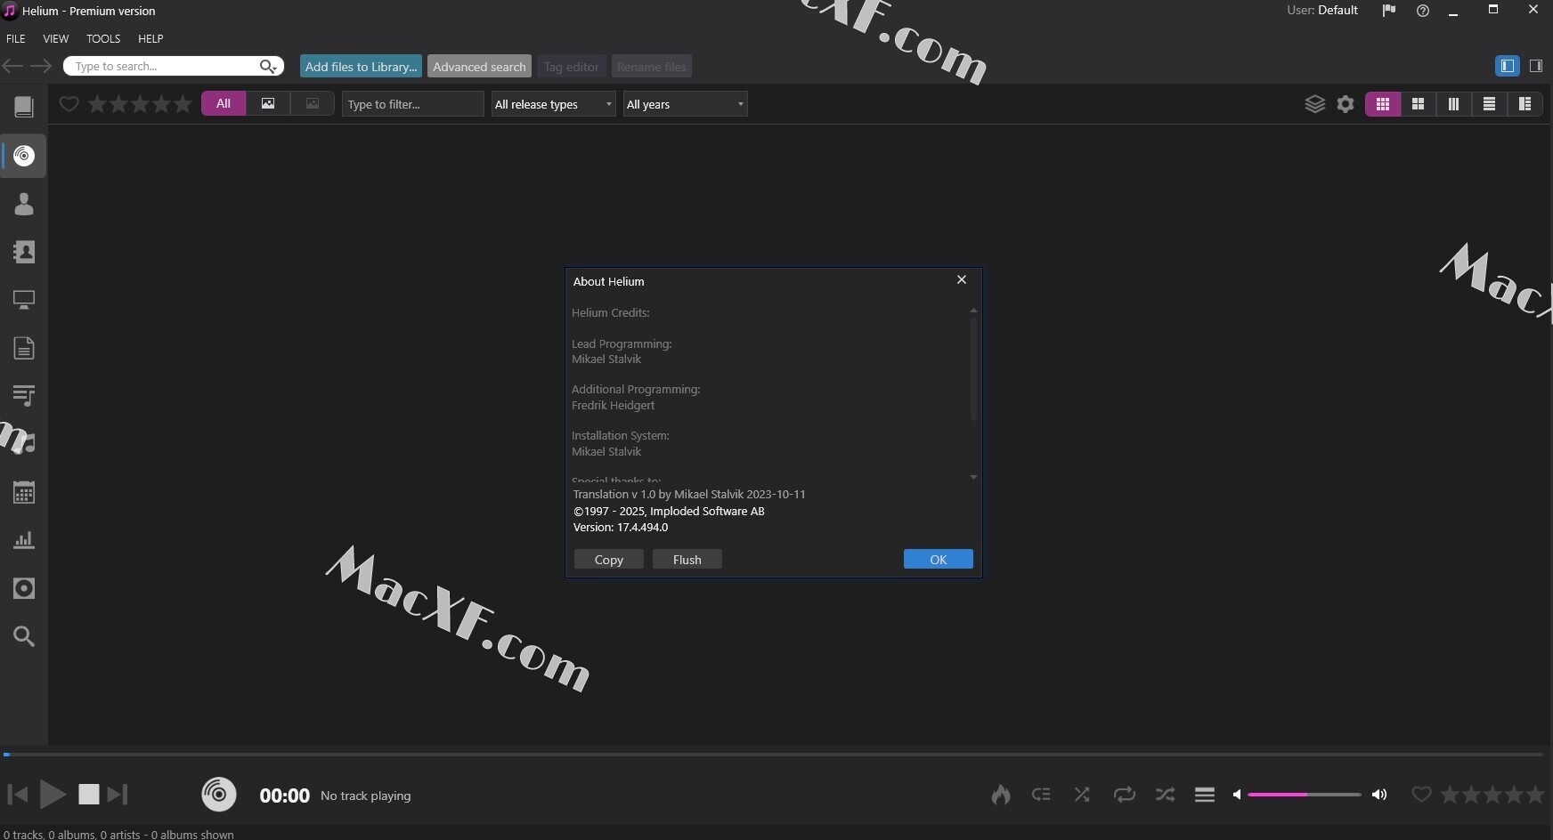This screenshot has height=840, width=1553.
Task: Adjust the volume slider
Action: [1304, 795]
